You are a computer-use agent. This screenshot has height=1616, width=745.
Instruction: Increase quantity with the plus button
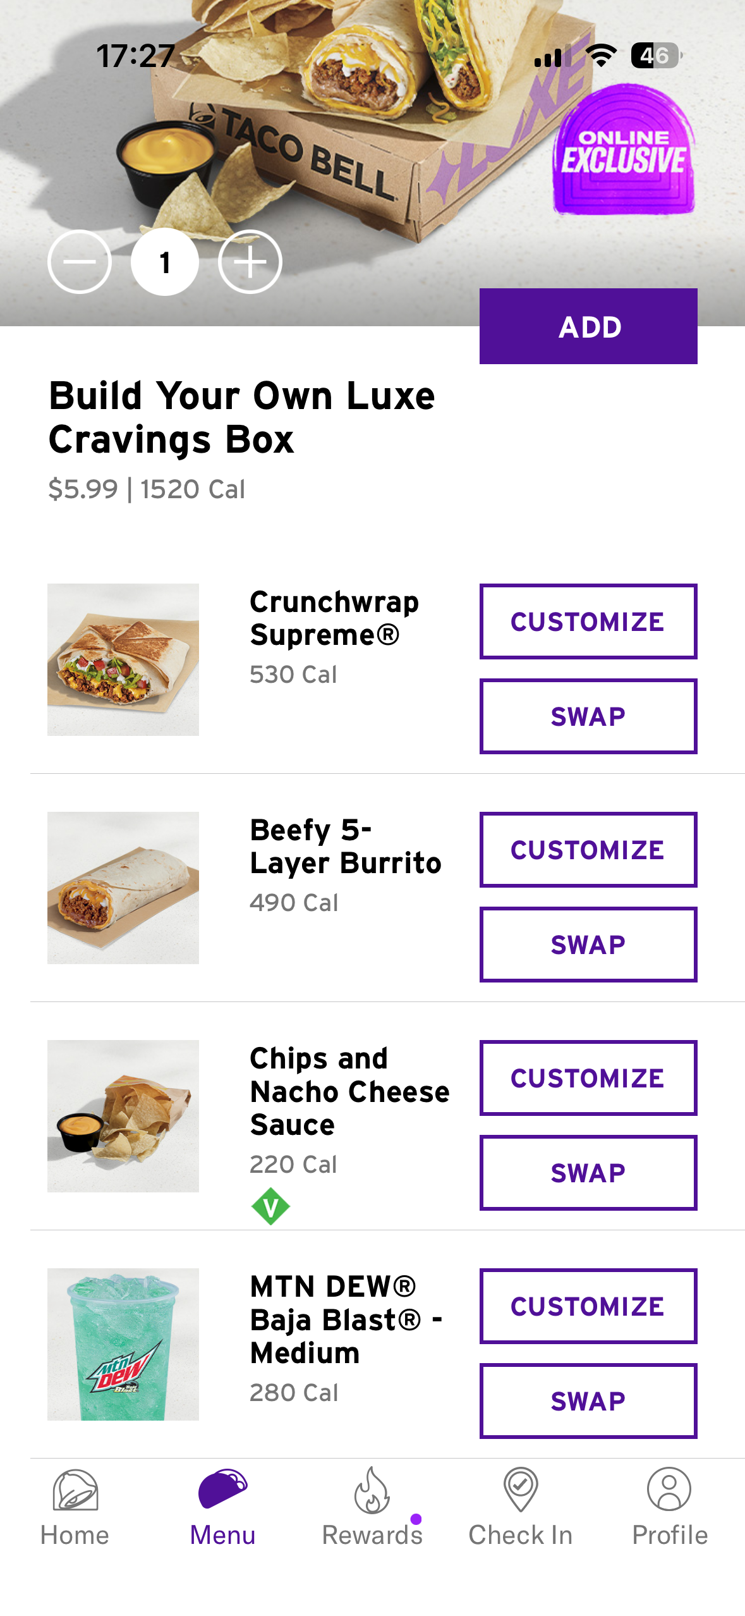click(x=250, y=262)
